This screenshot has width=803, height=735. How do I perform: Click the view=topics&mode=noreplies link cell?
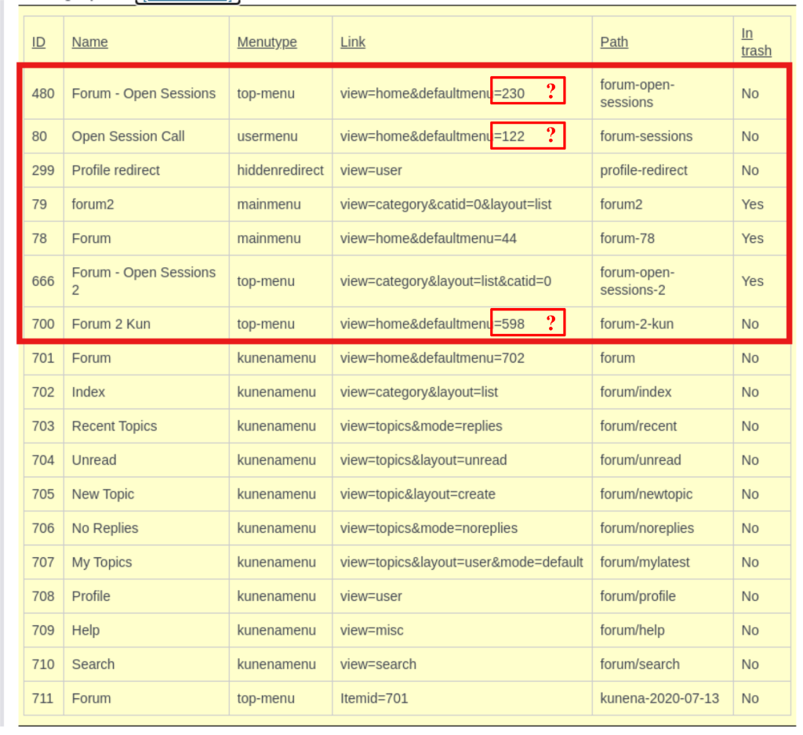[428, 528]
